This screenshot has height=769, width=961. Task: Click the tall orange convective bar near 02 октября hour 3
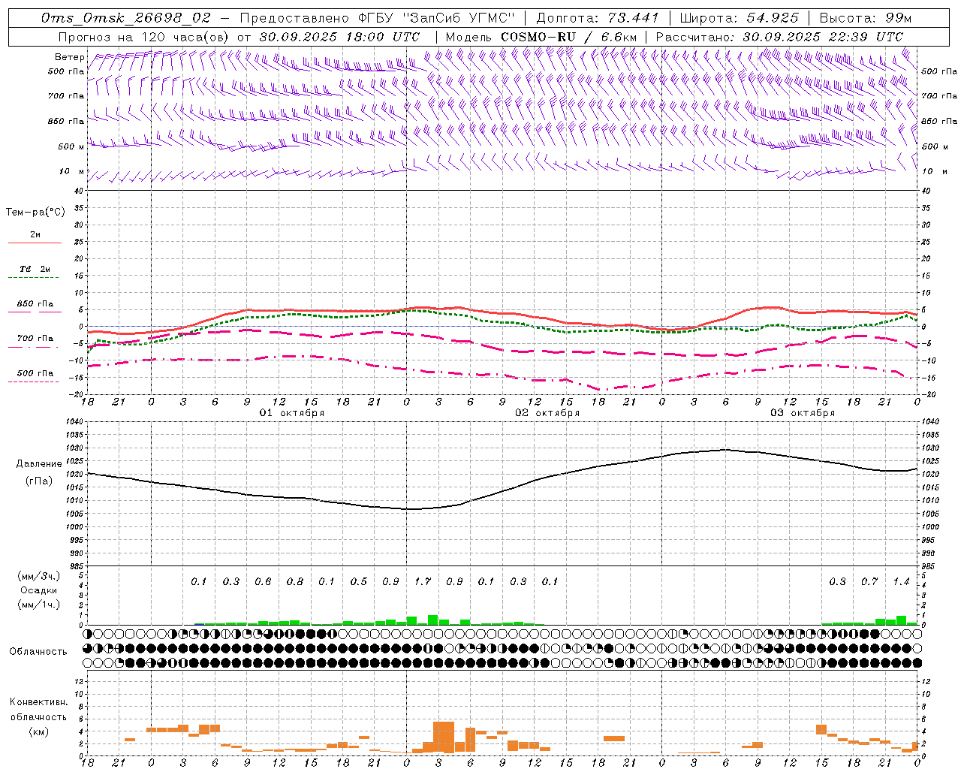point(444,737)
